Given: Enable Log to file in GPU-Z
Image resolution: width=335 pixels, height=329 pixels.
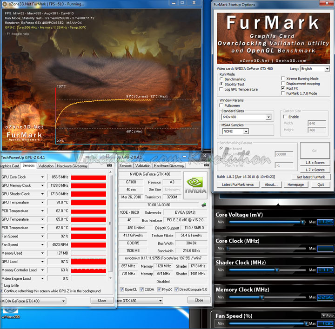Looking at the screenshot, I should coord(2,285).
